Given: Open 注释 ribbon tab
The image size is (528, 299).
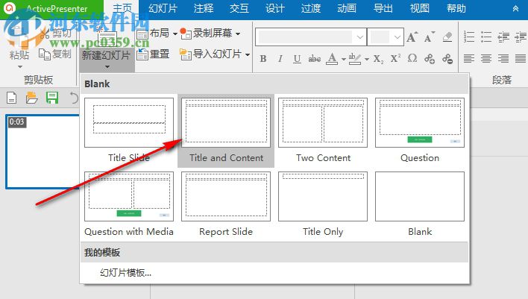Looking at the screenshot, I should (x=204, y=8).
